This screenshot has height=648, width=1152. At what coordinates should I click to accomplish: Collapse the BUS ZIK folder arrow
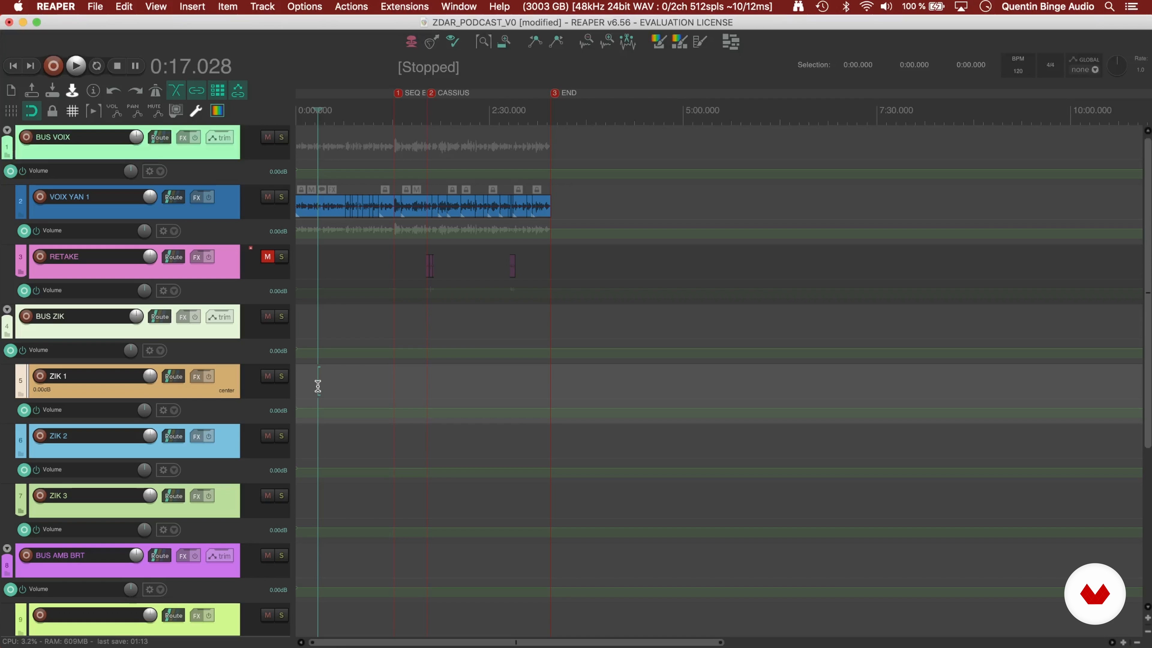pos(7,310)
